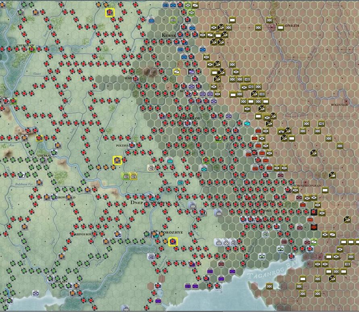
Task: Select the olive armor counter on the peninsula below Taganrog Bay
Action: [x=269, y=286]
